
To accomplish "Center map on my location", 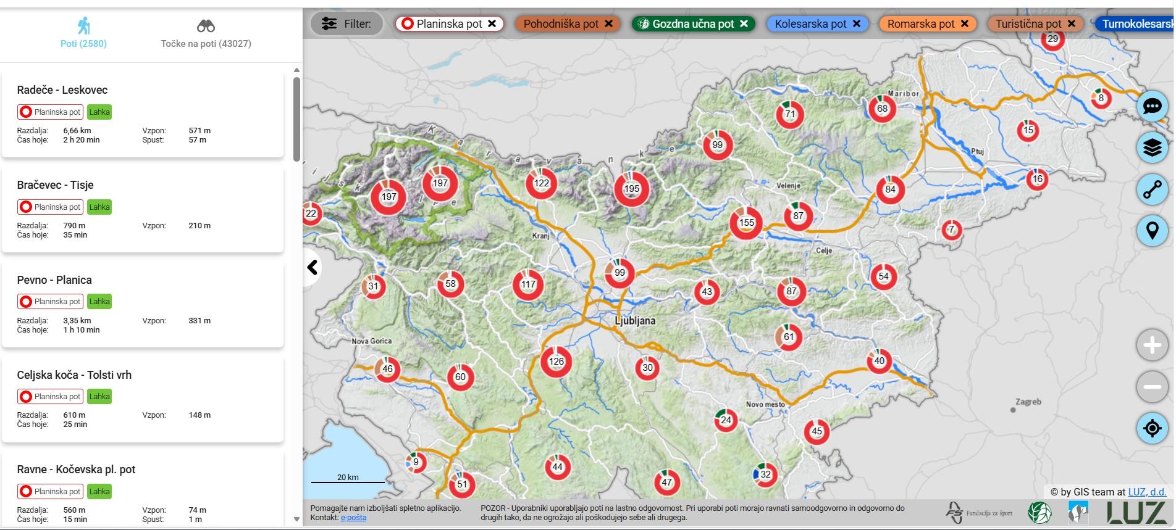I will point(1152,428).
